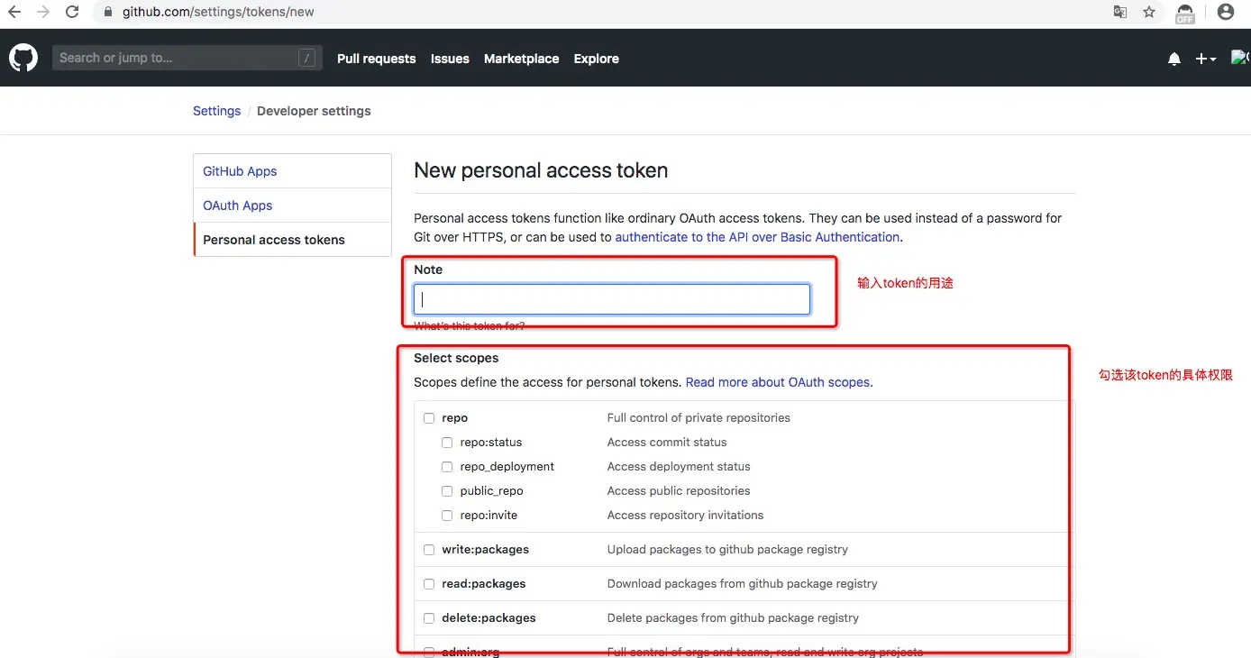This screenshot has height=658, width=1251.
Task: Check the public_repo scope
Action: coord(447,491)
